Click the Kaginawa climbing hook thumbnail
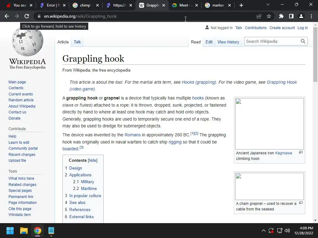318x238 pixels. [x=270, y=124]
